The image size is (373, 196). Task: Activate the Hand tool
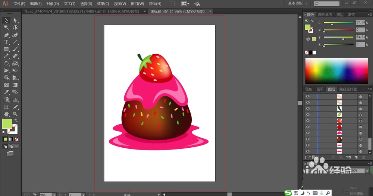[6, 114]
